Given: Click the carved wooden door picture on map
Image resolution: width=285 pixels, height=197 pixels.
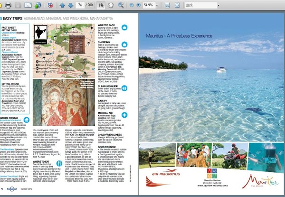Looking at the screenshot, I should tap(76, 45).
